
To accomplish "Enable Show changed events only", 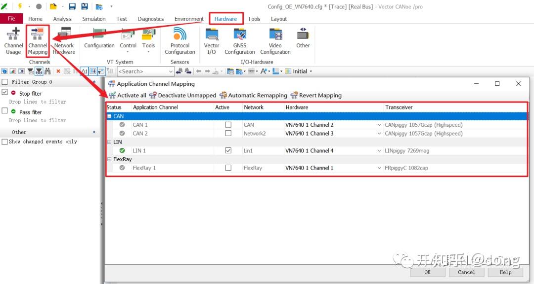I will (5, 142).
